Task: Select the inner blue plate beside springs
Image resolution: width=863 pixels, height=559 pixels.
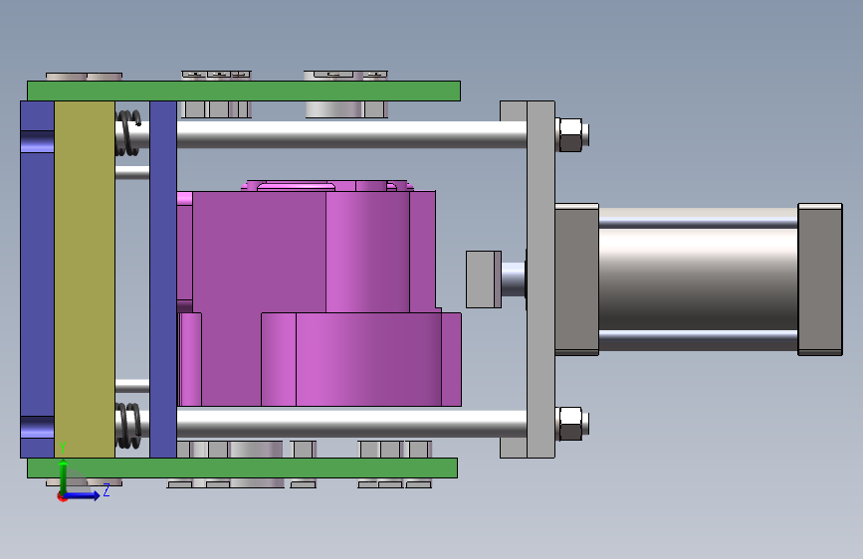Action: [163, 279]
